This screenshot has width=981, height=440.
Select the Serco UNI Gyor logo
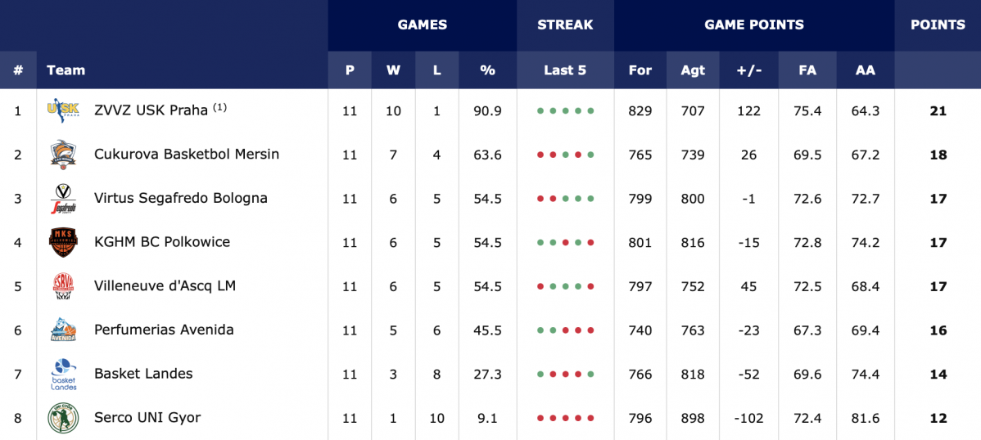(63, 418)
